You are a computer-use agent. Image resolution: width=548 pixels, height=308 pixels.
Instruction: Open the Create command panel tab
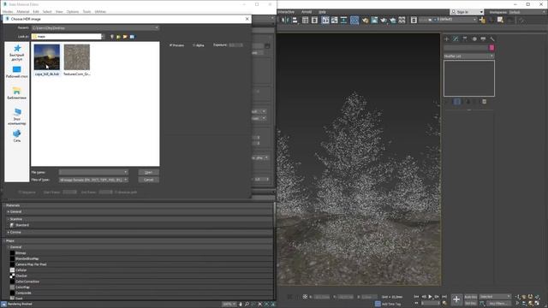pyautogui.click(x=446, y=38)
